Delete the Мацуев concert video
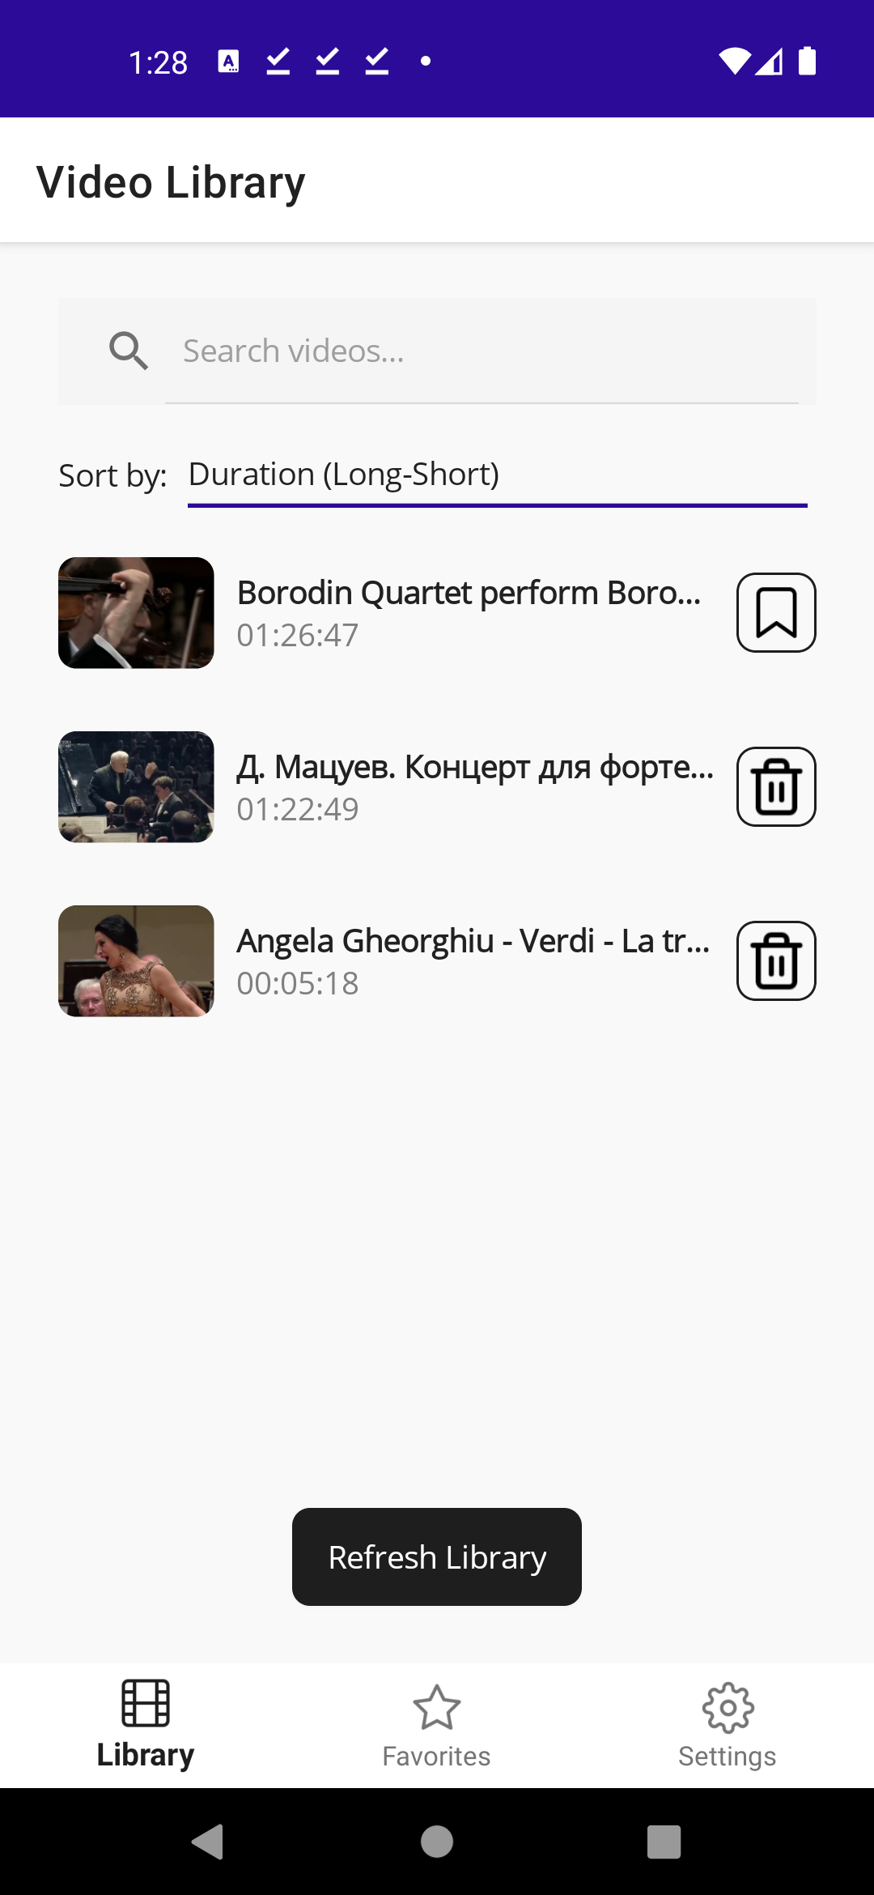 click(775, 786)
